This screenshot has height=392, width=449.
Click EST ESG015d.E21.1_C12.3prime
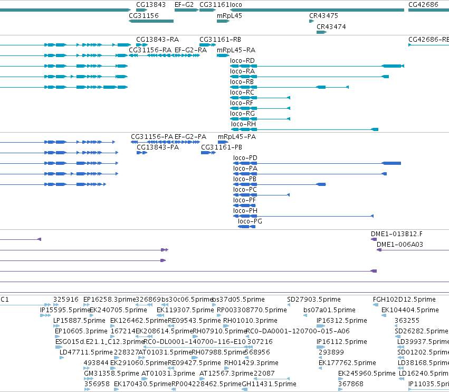(x=100, y=342)
